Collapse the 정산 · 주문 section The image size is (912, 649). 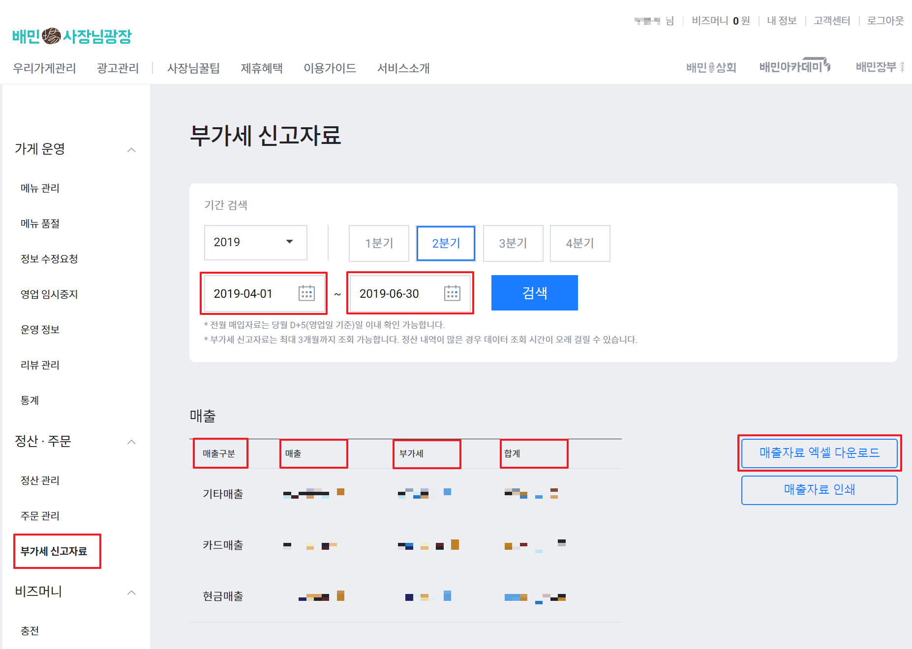click(131, 442)
